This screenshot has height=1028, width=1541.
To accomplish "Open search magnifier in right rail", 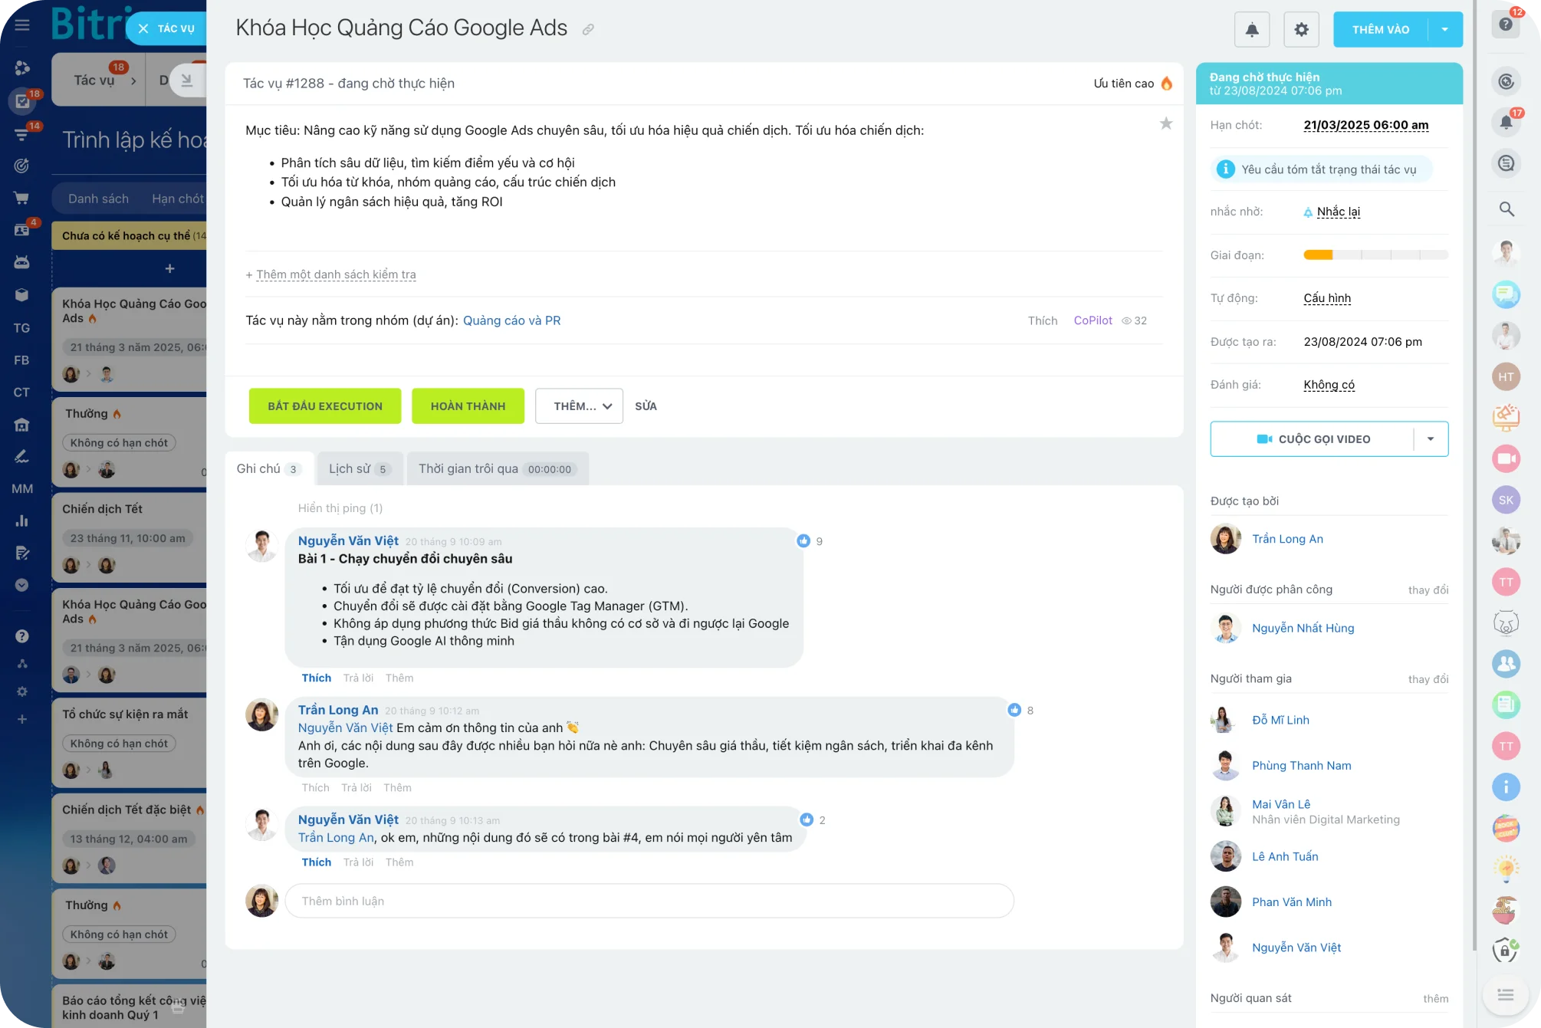I will coord(1506,209).
